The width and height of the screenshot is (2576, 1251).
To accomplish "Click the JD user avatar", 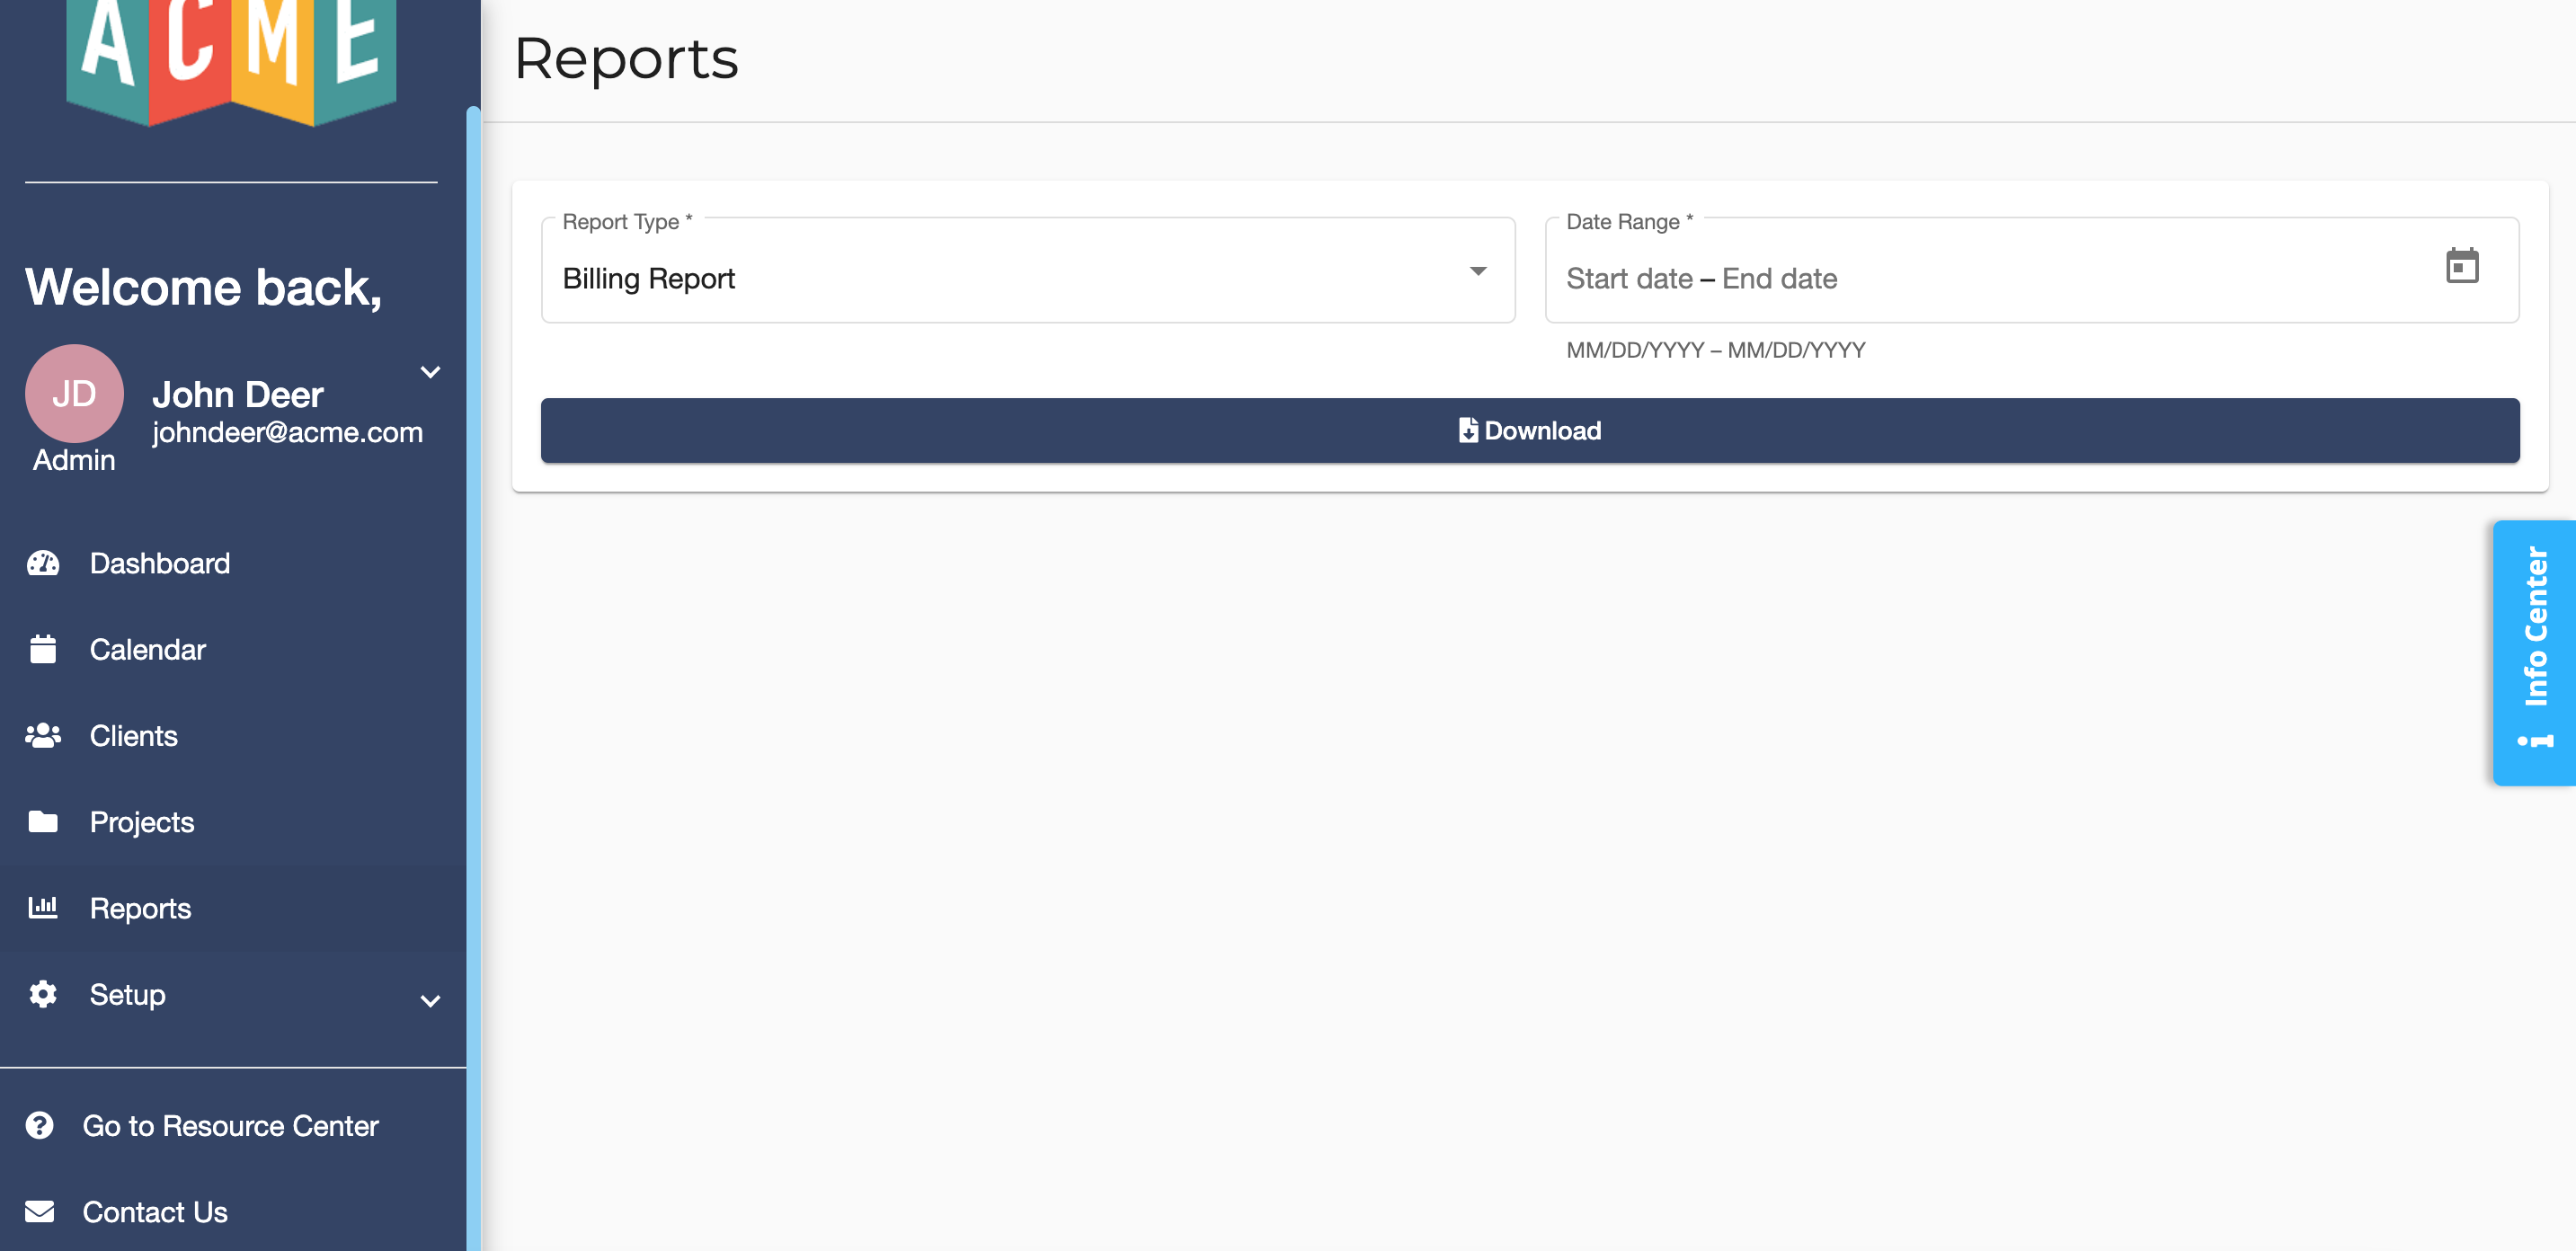I will 74,393.
